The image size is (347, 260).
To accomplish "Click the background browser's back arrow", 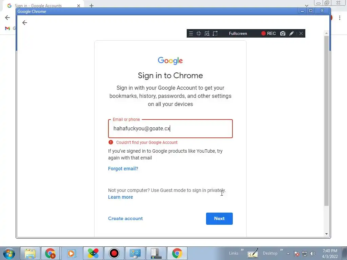I will point(7,18).
